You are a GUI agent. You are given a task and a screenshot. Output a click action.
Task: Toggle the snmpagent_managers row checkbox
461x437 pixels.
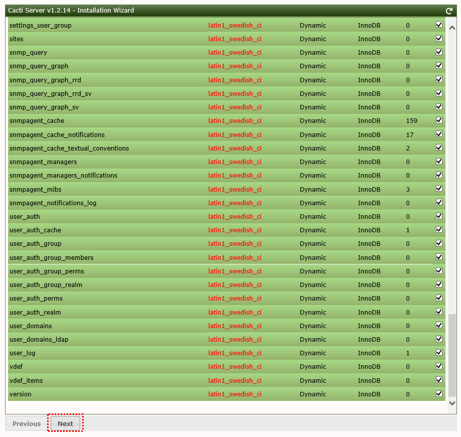(439, 162)
